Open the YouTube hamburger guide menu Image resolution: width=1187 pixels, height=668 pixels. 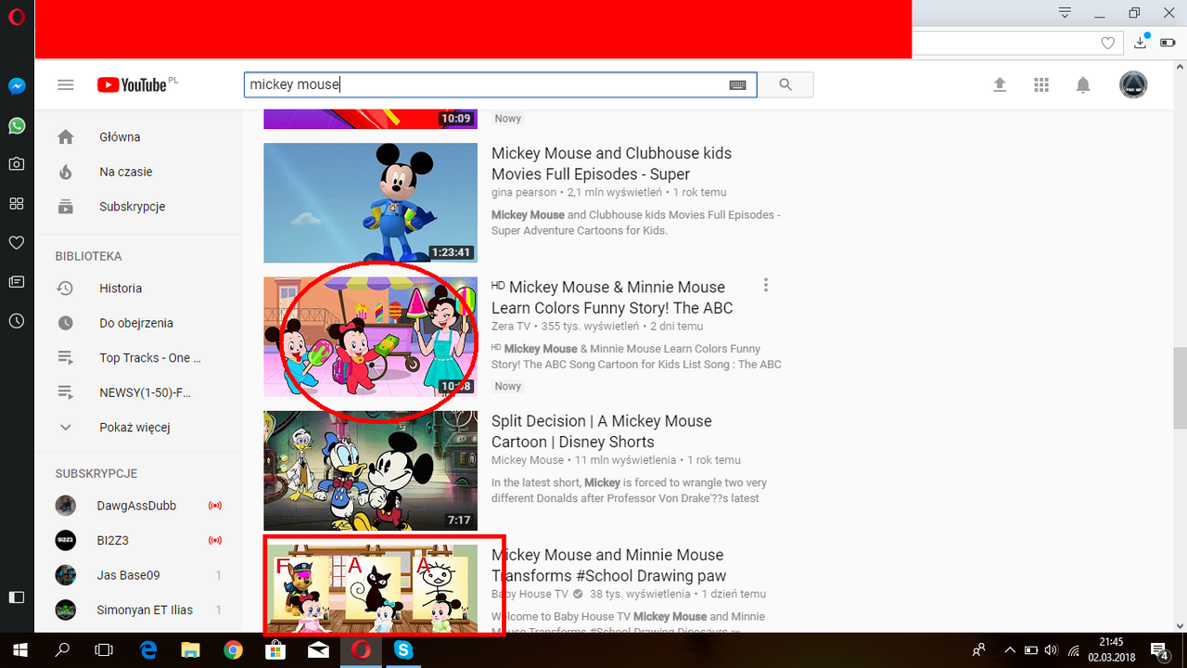[65, 84]
